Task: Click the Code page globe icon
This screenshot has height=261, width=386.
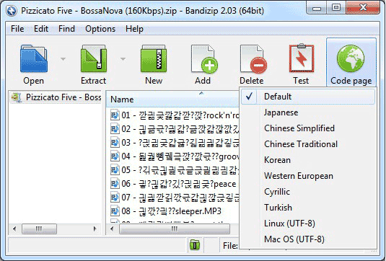Action: click(351, 58)
